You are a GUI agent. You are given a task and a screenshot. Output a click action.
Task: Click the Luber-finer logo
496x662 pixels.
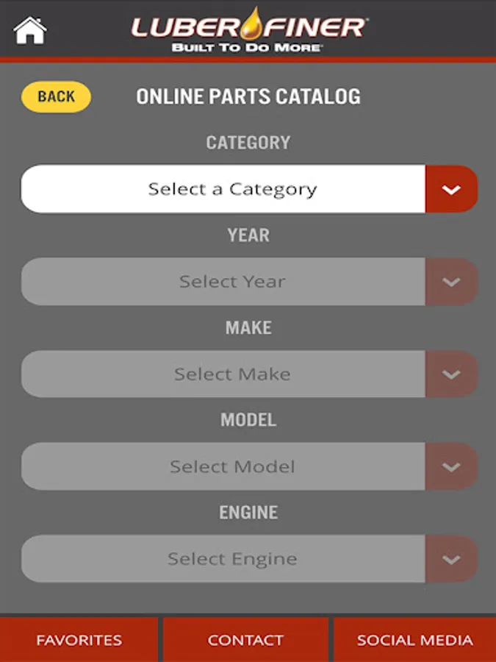point(249,29)
